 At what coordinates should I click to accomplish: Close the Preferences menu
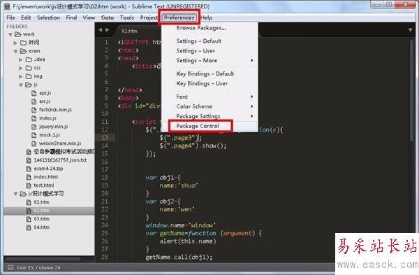pyautogui.click(x=179, y=17)
